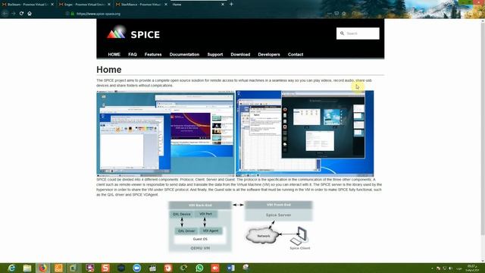
Task: Click the browser forward arrow
Action: pyautogui.click(x=13, y=14)
